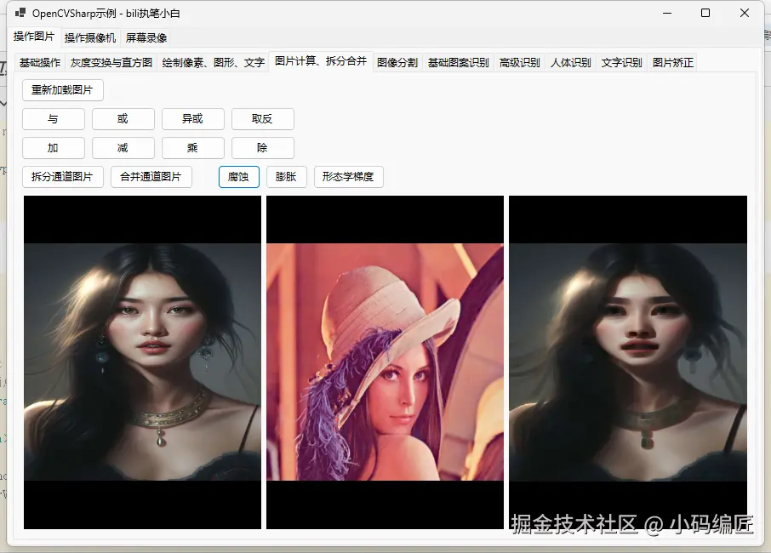This screenshot has height=553, width=771.
Task: Open the 人体识别 sub-tab
Action: [x=571, y=62]
